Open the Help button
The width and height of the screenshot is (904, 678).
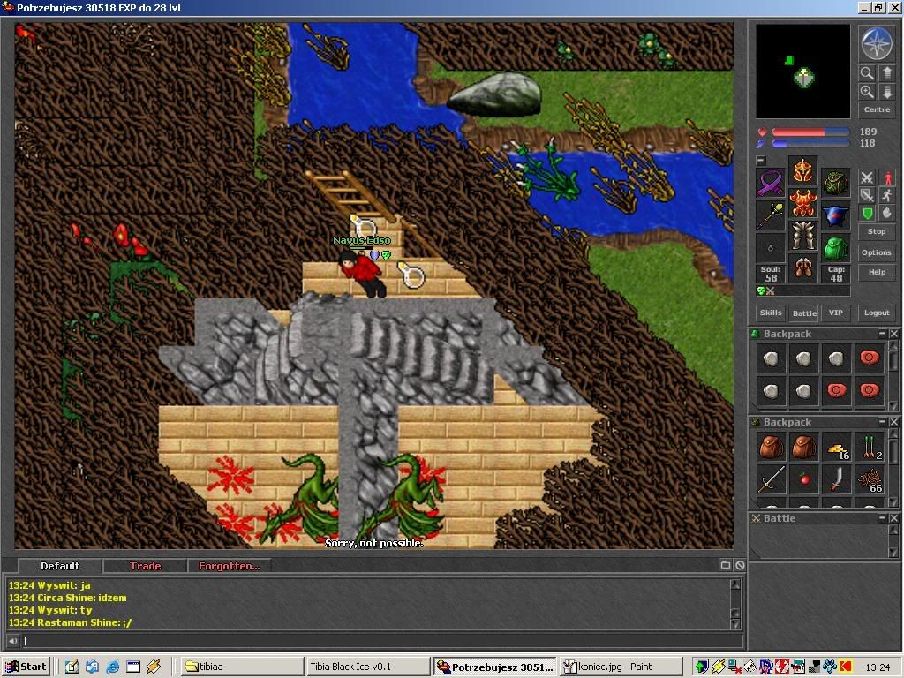877,272
